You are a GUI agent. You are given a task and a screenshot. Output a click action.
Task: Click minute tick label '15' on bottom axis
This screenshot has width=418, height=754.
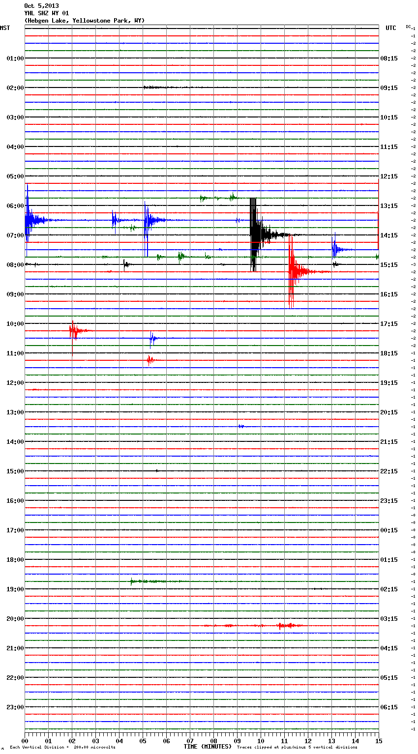coord(379,741)
